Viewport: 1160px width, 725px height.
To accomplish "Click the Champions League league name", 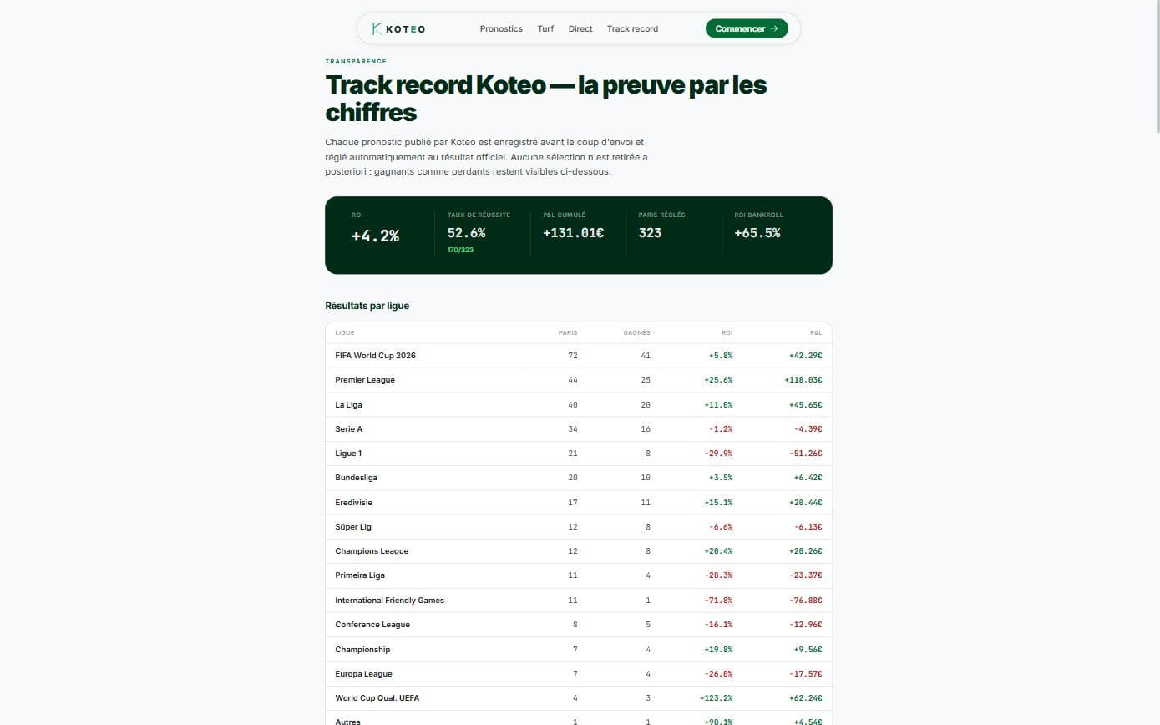I will pos(372,551).
